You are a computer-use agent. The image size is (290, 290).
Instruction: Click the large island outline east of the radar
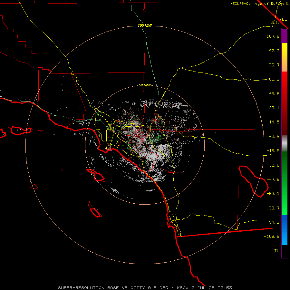point(254,181)
